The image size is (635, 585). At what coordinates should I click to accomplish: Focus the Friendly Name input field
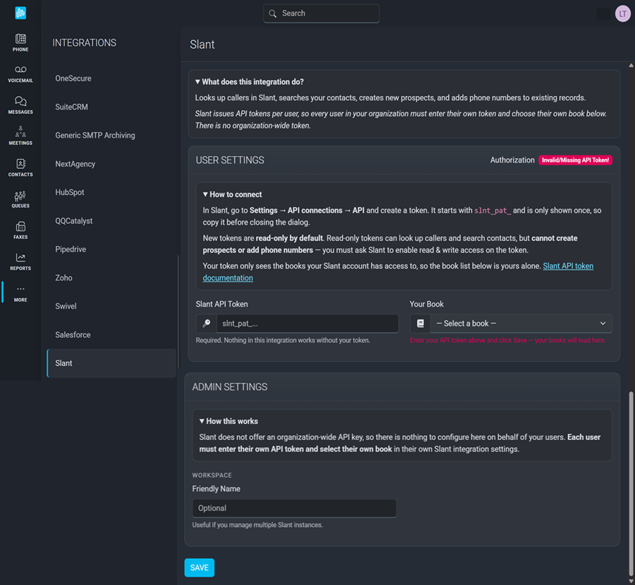[294, 508]
